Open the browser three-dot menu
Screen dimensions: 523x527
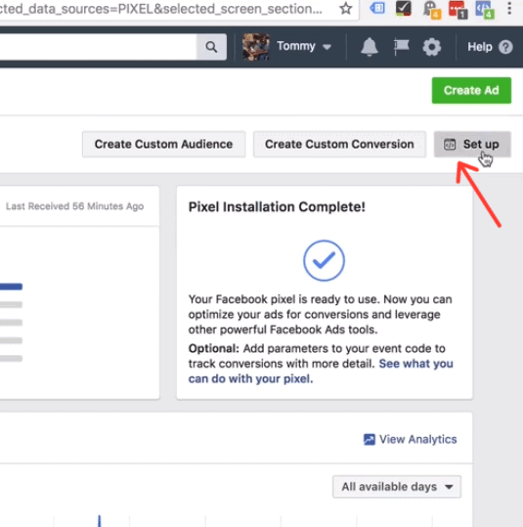pyautogui.click(x=509, y=9)
